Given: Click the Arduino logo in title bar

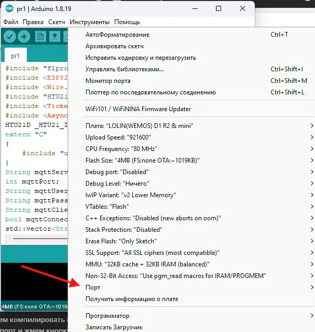Looking at the screenshot, I should click(9, 9).
